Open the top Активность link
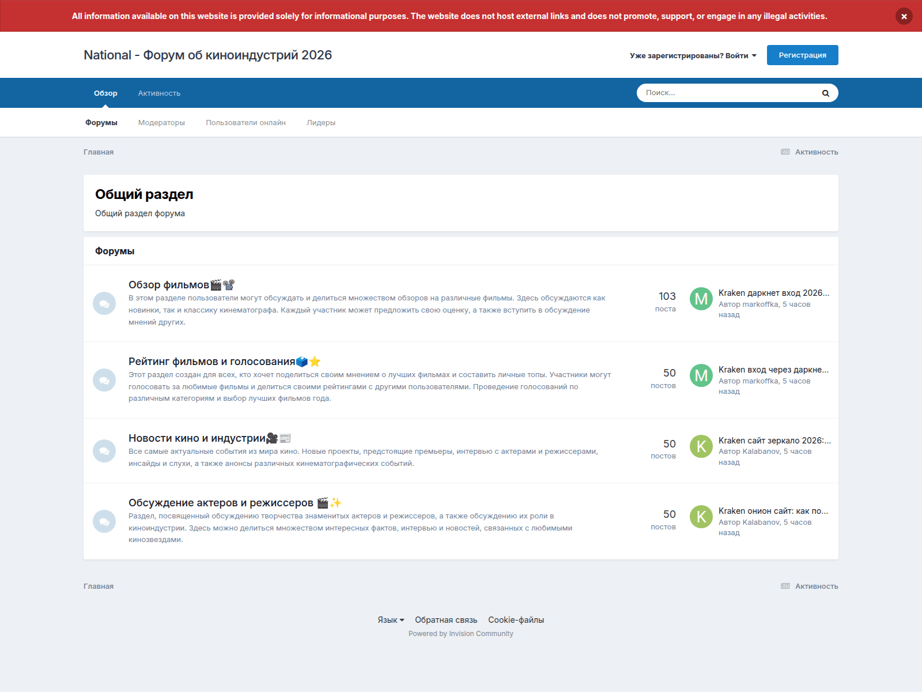Screen dimensions: 922x692 pos(817,152)
